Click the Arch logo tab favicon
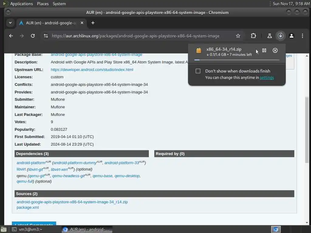 pyautogui.click(x=21, y=23)
